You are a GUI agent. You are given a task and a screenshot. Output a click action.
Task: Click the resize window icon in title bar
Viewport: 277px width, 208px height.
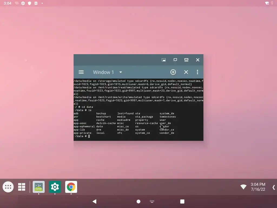click(175, 60)
